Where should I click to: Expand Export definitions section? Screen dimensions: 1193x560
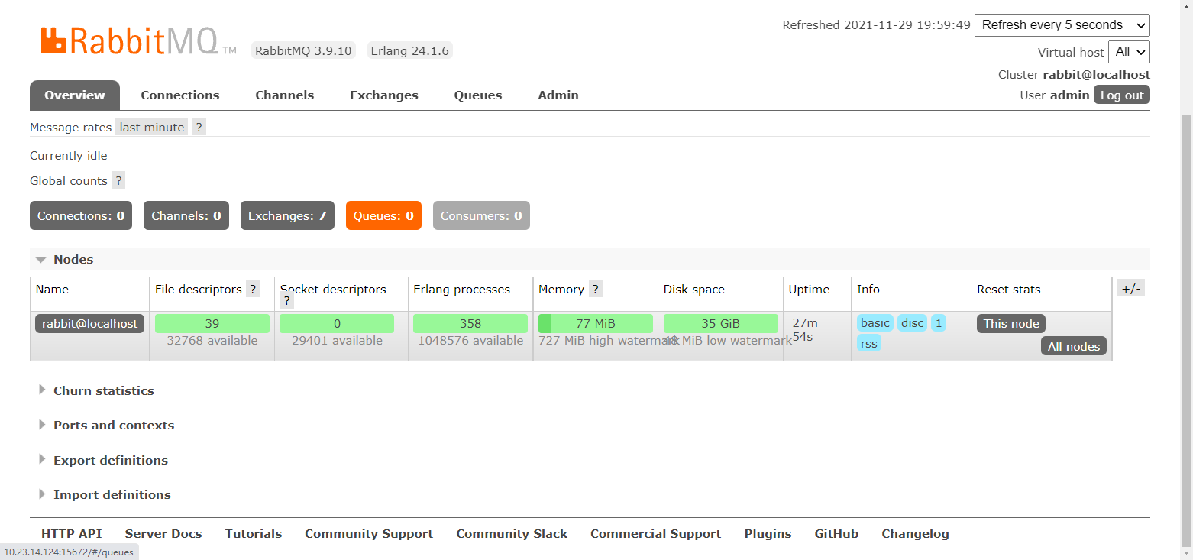tap(103, 461)
